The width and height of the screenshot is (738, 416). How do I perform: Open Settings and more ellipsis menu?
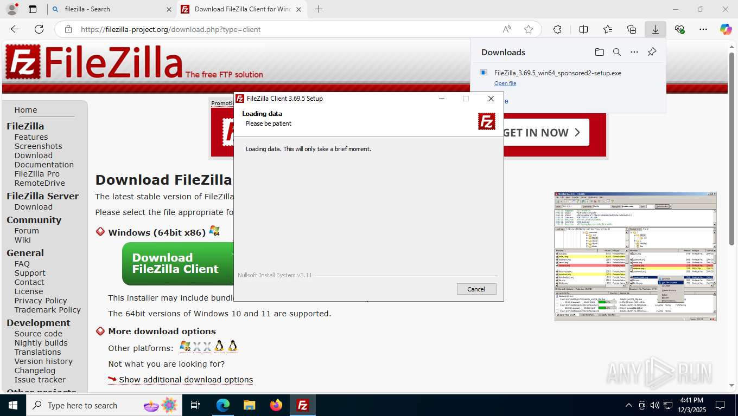point(703,29)
